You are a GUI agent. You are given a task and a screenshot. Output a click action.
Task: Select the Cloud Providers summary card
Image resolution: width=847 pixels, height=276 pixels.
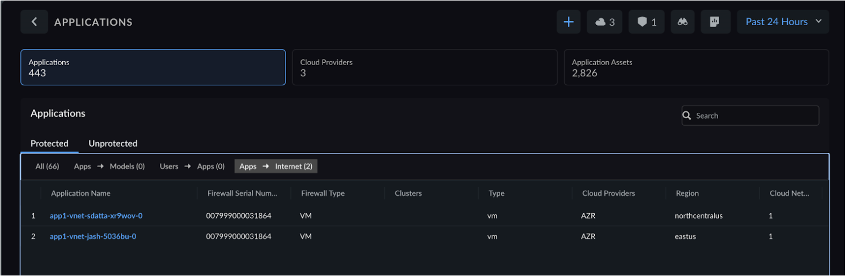(x=424, y=68)
